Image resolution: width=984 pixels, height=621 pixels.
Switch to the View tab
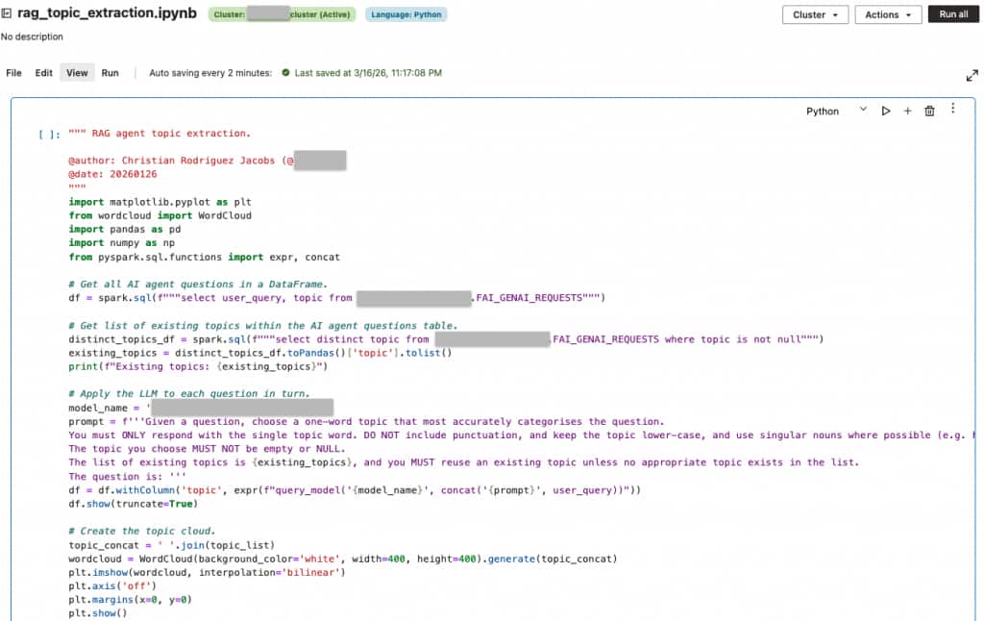[76, 72]
